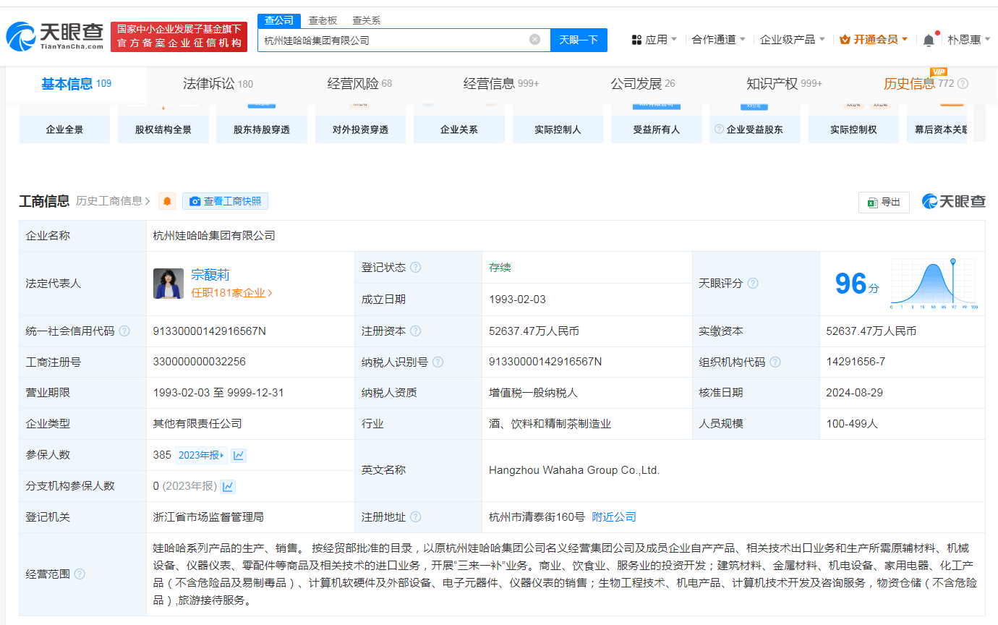Open the 公司发展 tab

point(642,84)
